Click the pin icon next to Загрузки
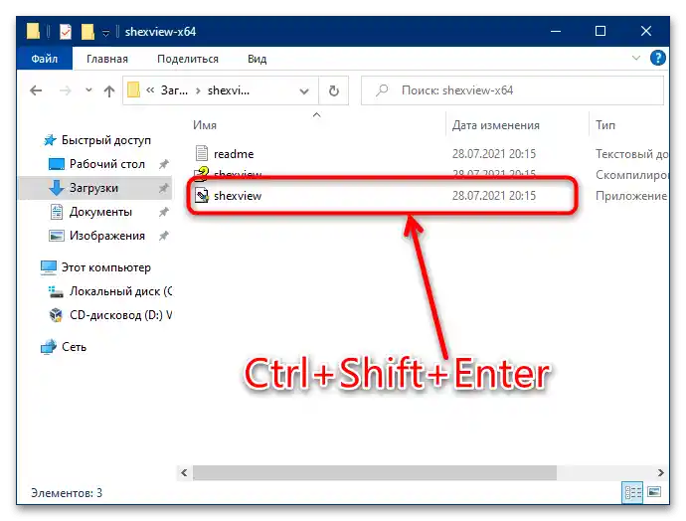This screenshot has height=521, width=686. click(163, 188)
